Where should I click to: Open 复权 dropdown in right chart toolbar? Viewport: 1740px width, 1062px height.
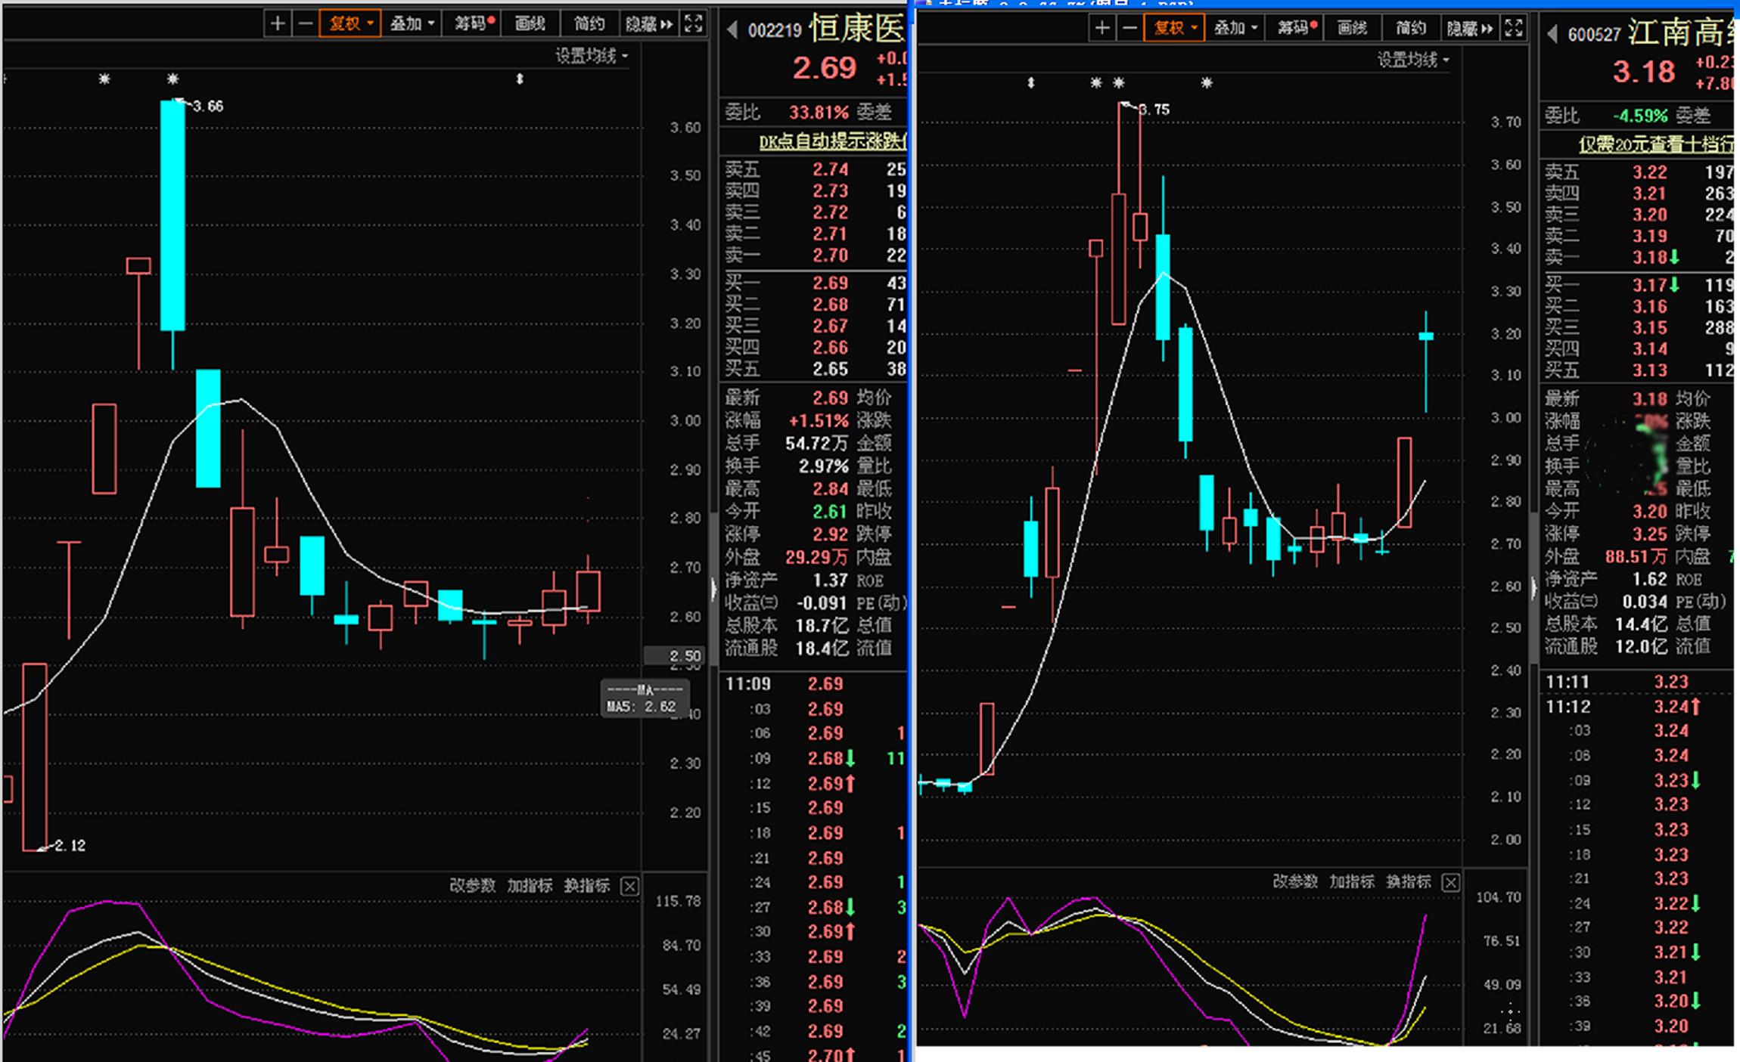pyautogui.click(x=1174, y=29)
